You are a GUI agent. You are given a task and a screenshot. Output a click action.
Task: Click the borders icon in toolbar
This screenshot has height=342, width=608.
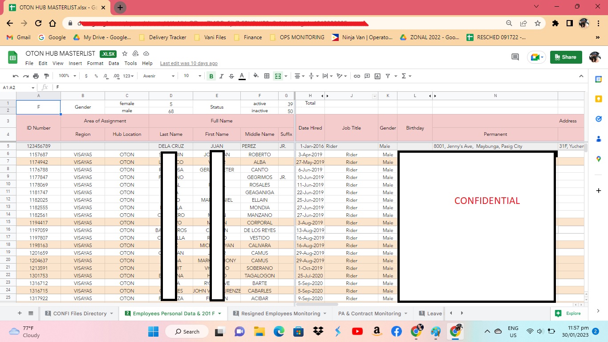(267, 76)
